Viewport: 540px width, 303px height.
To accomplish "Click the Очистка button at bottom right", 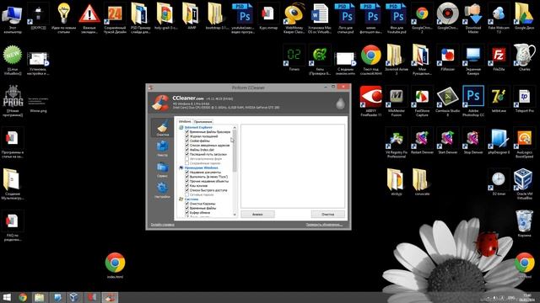I will (327, 215).
